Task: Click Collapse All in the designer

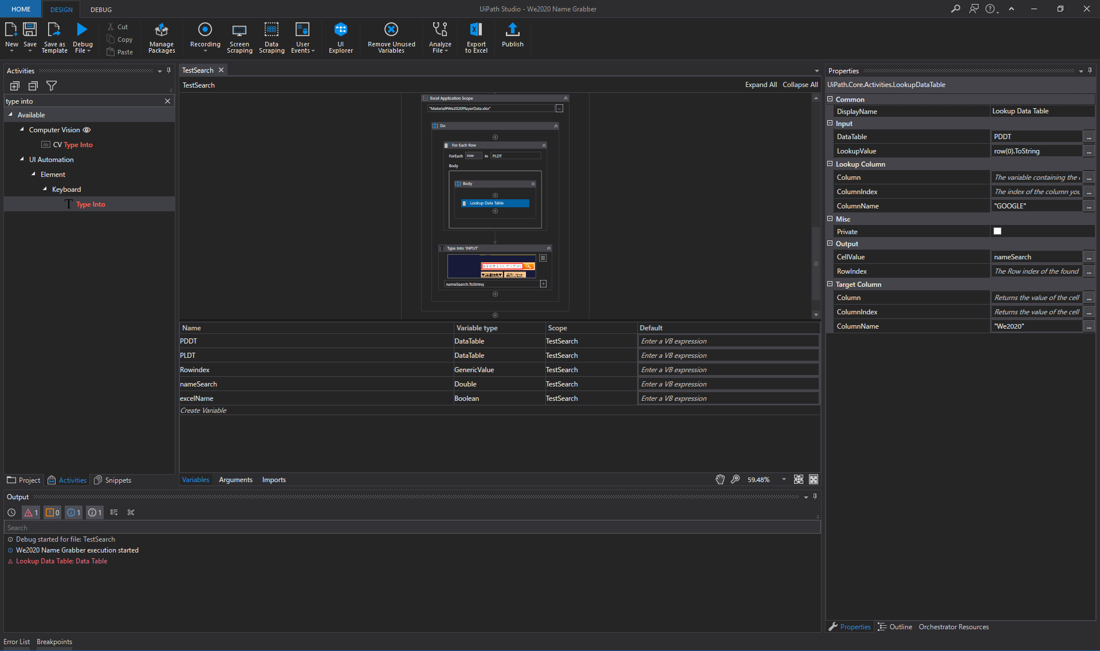Action: 800,85
